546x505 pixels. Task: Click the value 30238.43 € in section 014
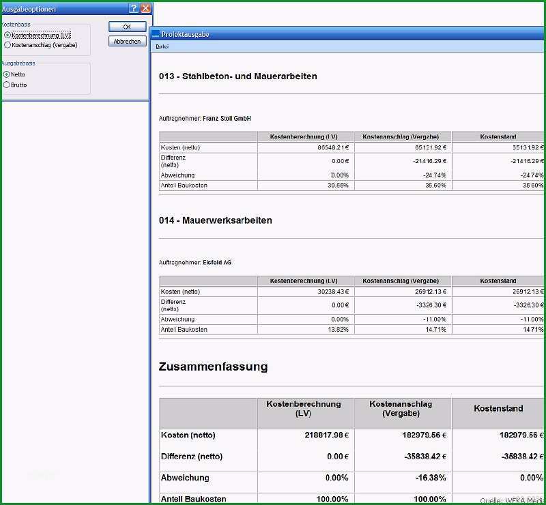pyautogui.click(x=333, y=291)
